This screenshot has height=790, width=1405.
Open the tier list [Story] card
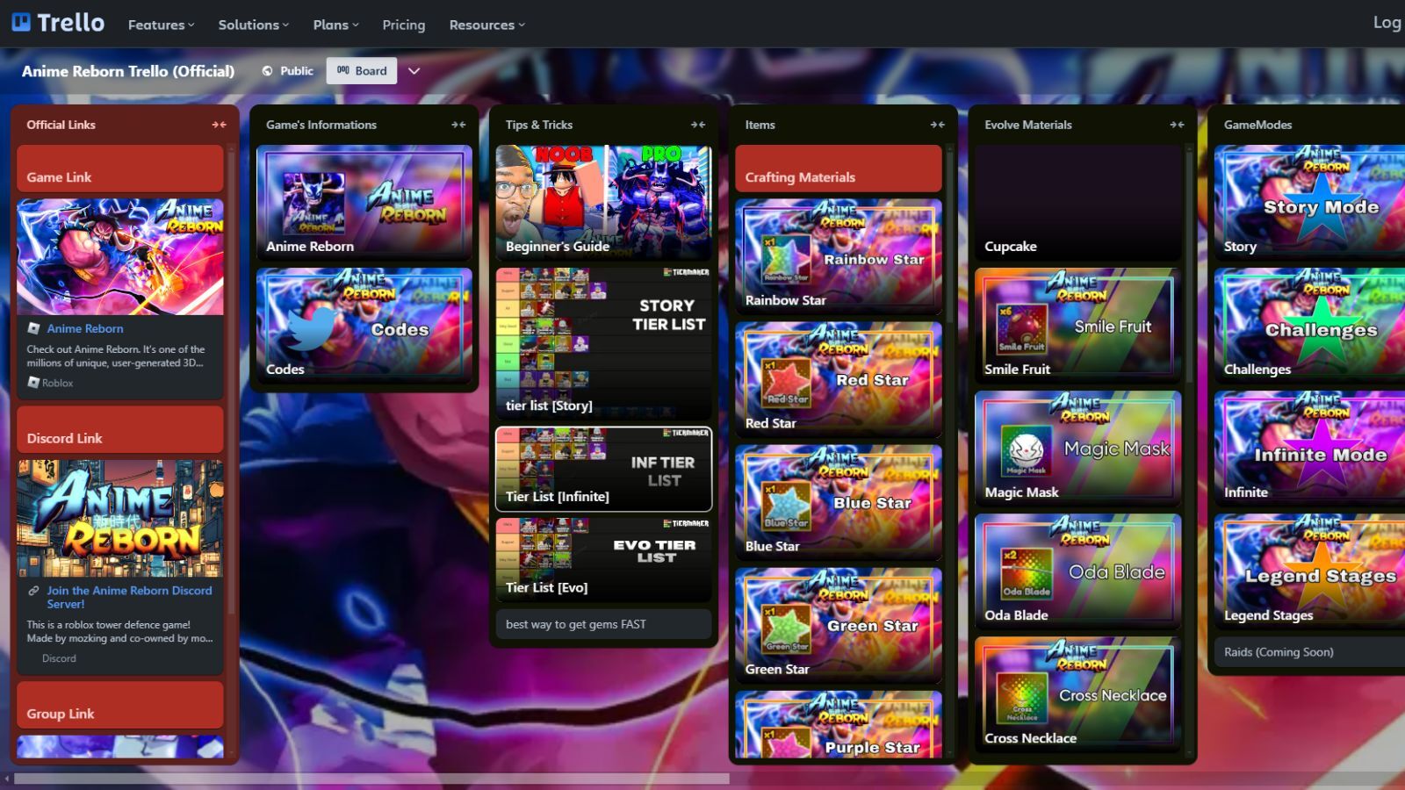point(603,343)
